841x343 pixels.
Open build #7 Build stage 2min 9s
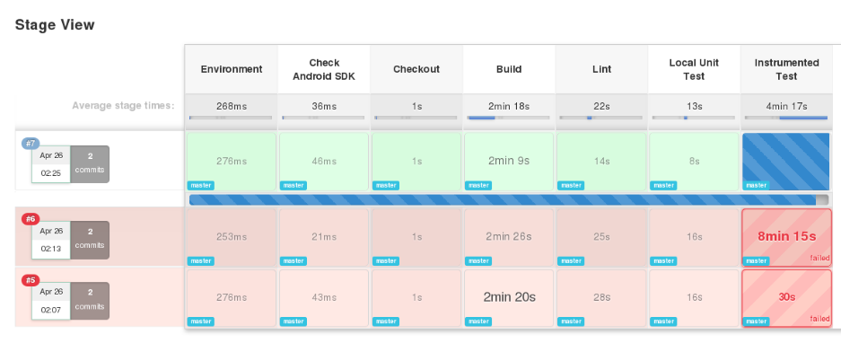(x=509, y=162)
